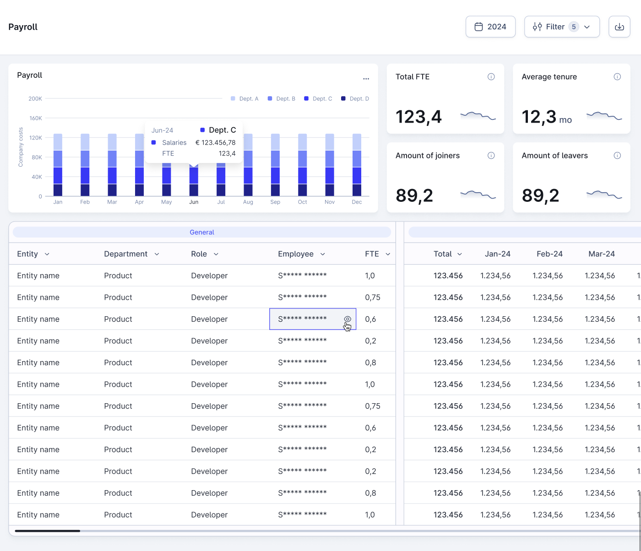Click the calendar icon beside 2024
Image resolution: width=641 pixels, height=551 pixels.
pos(478,27)
